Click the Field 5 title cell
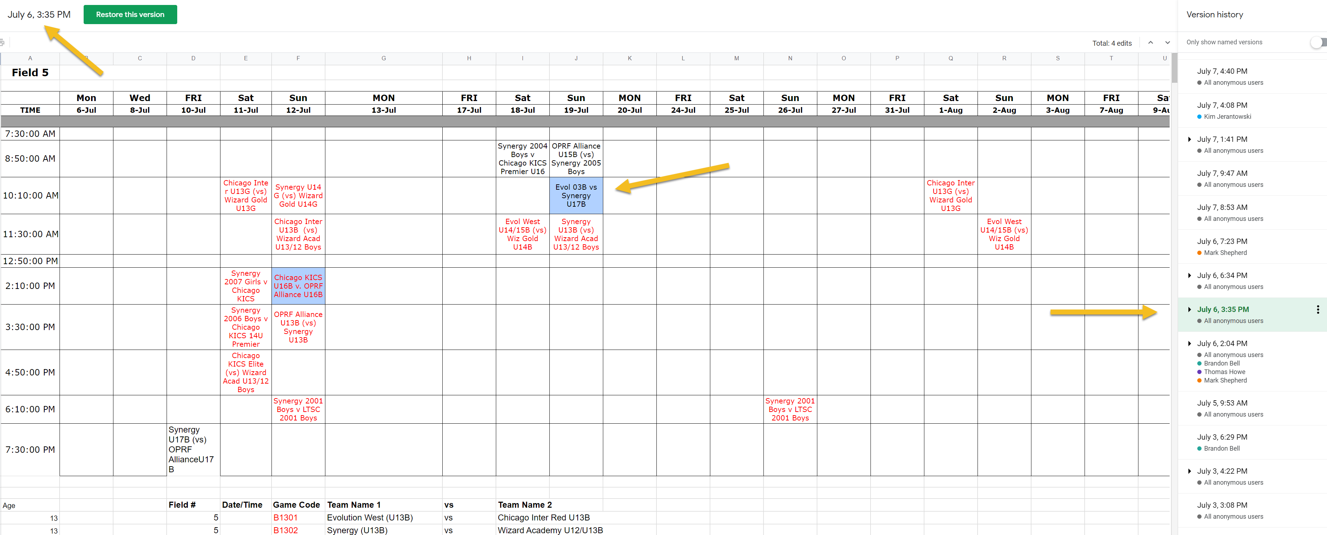The height and width of the screenshot is (535, 1327). [x=30, y=73]
